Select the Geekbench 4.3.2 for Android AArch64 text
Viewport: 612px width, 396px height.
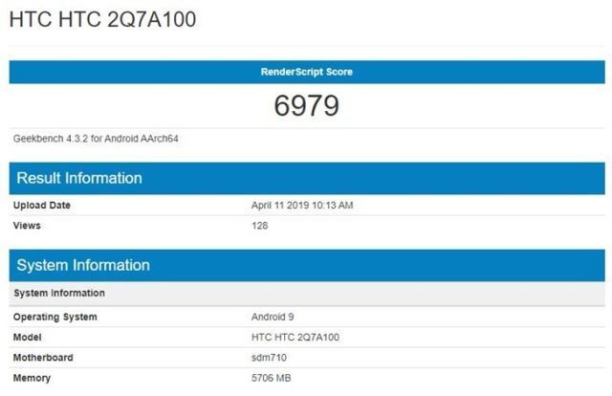96,139
